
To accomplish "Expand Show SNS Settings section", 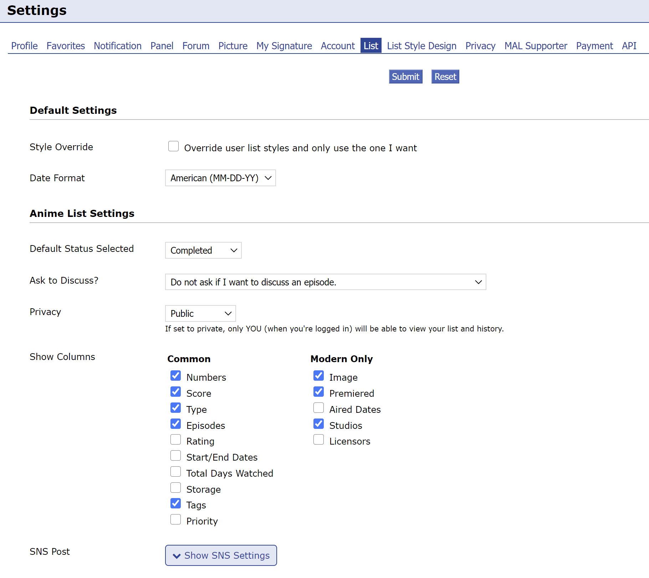I will pyautogui.click(x=221, y=556).
